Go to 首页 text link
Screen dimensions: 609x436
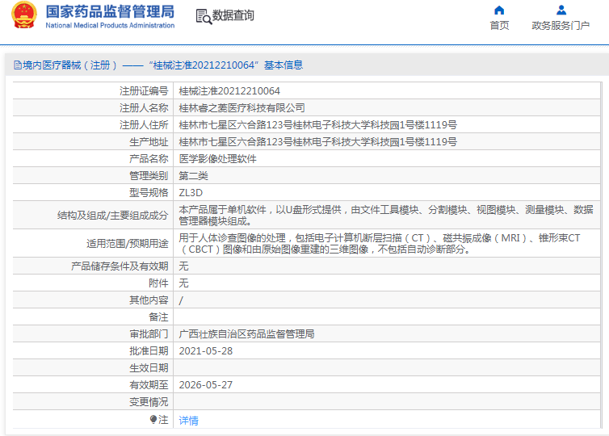coord(499,26)
